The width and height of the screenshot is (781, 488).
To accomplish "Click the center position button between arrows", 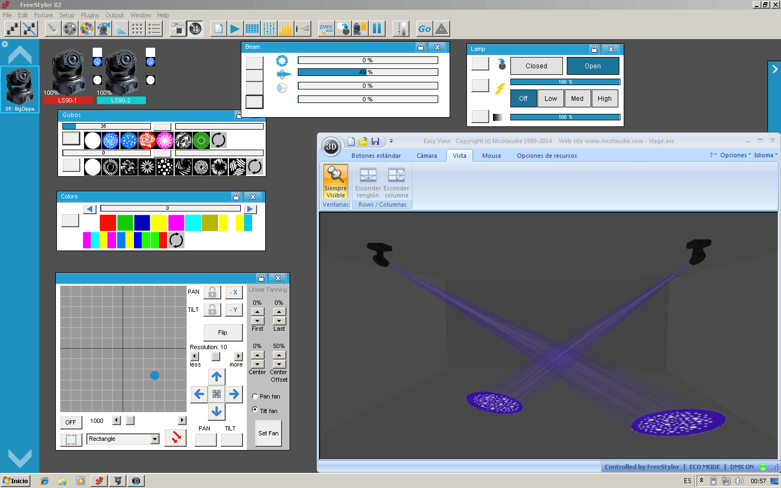I will click(216, 394).
